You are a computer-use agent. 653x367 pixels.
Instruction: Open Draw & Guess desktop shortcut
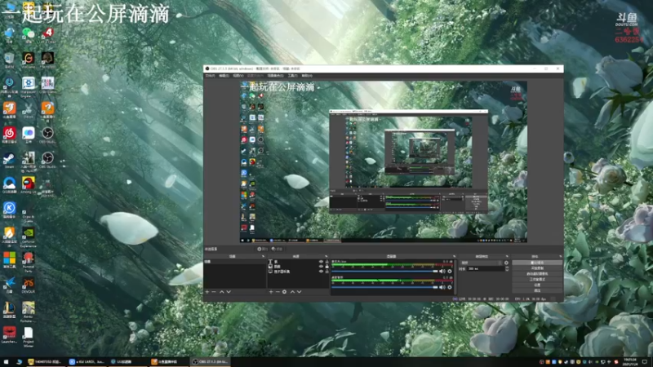coord(29,214)
